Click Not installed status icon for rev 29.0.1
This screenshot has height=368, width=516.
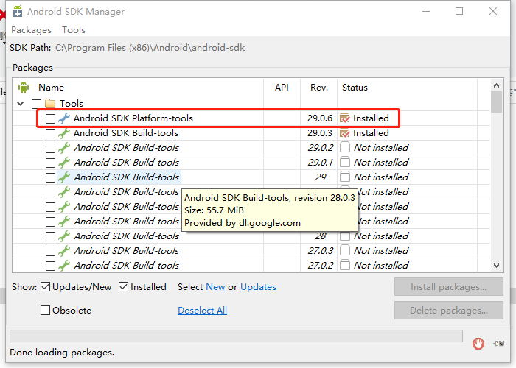344,162
